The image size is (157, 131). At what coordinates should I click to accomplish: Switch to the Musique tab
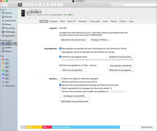point(54,21)
